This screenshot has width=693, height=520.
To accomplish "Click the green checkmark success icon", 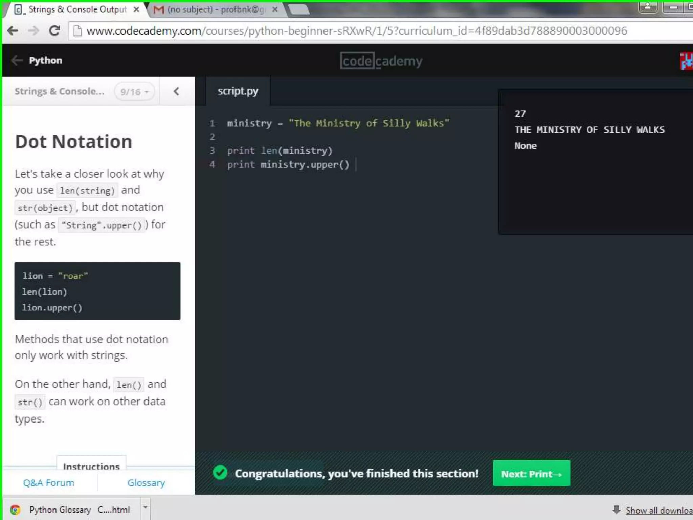I will 220,473.
